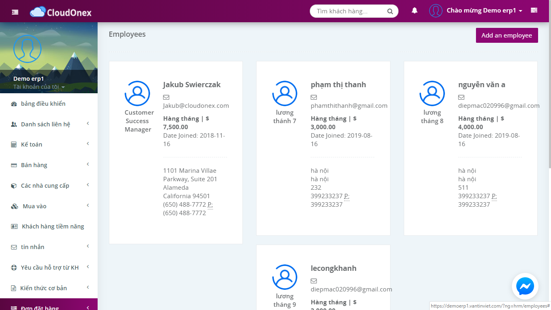Viewport: 551px width, 310px height.
Task: Open lecongkhanh's name link
Action: point(334,268)
